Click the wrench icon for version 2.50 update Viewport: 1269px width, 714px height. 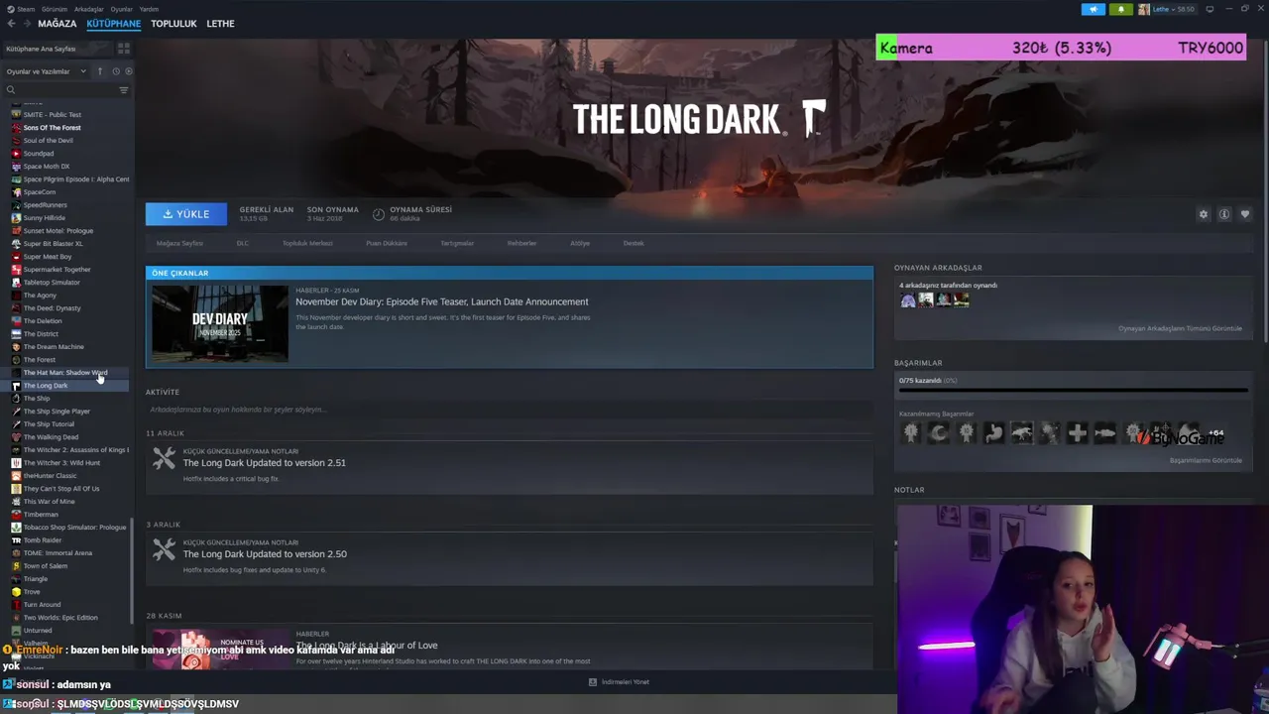(164, 550)
